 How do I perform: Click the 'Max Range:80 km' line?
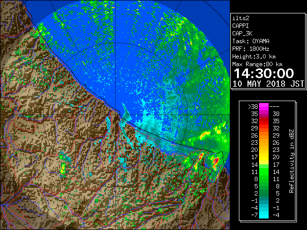(x=257, y=64)
